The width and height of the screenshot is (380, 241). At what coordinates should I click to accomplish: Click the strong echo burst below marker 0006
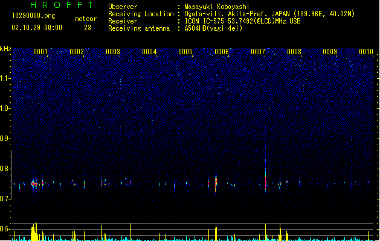216,183
